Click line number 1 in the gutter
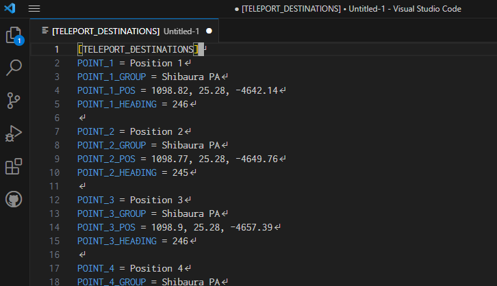 tap(57, 49)
